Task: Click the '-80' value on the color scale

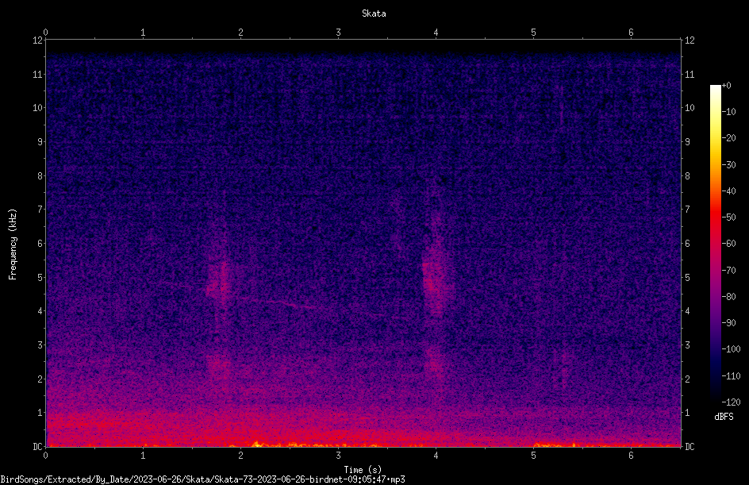Action: tap(728, 296)
